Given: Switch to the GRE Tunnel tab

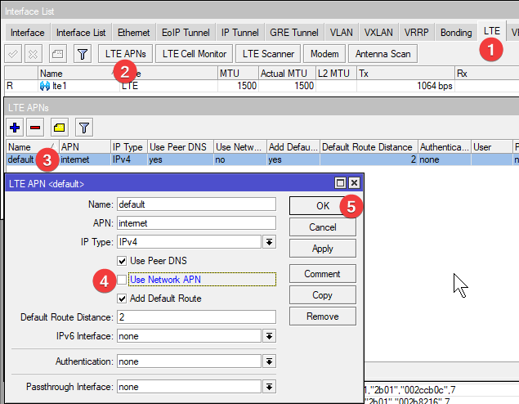Looking at the screenshot, I should tap(294, 33).
